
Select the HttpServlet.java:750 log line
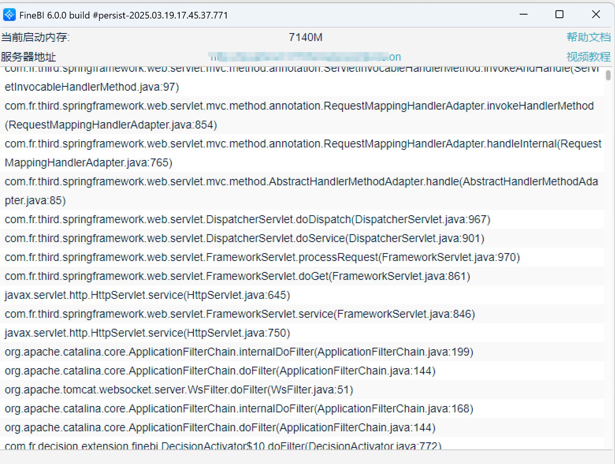click(x=147, y=333)
